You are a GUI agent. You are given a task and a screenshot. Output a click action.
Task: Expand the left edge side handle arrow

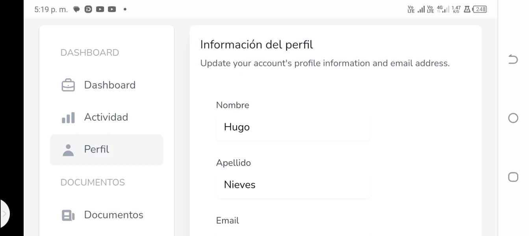click(5, 214)
